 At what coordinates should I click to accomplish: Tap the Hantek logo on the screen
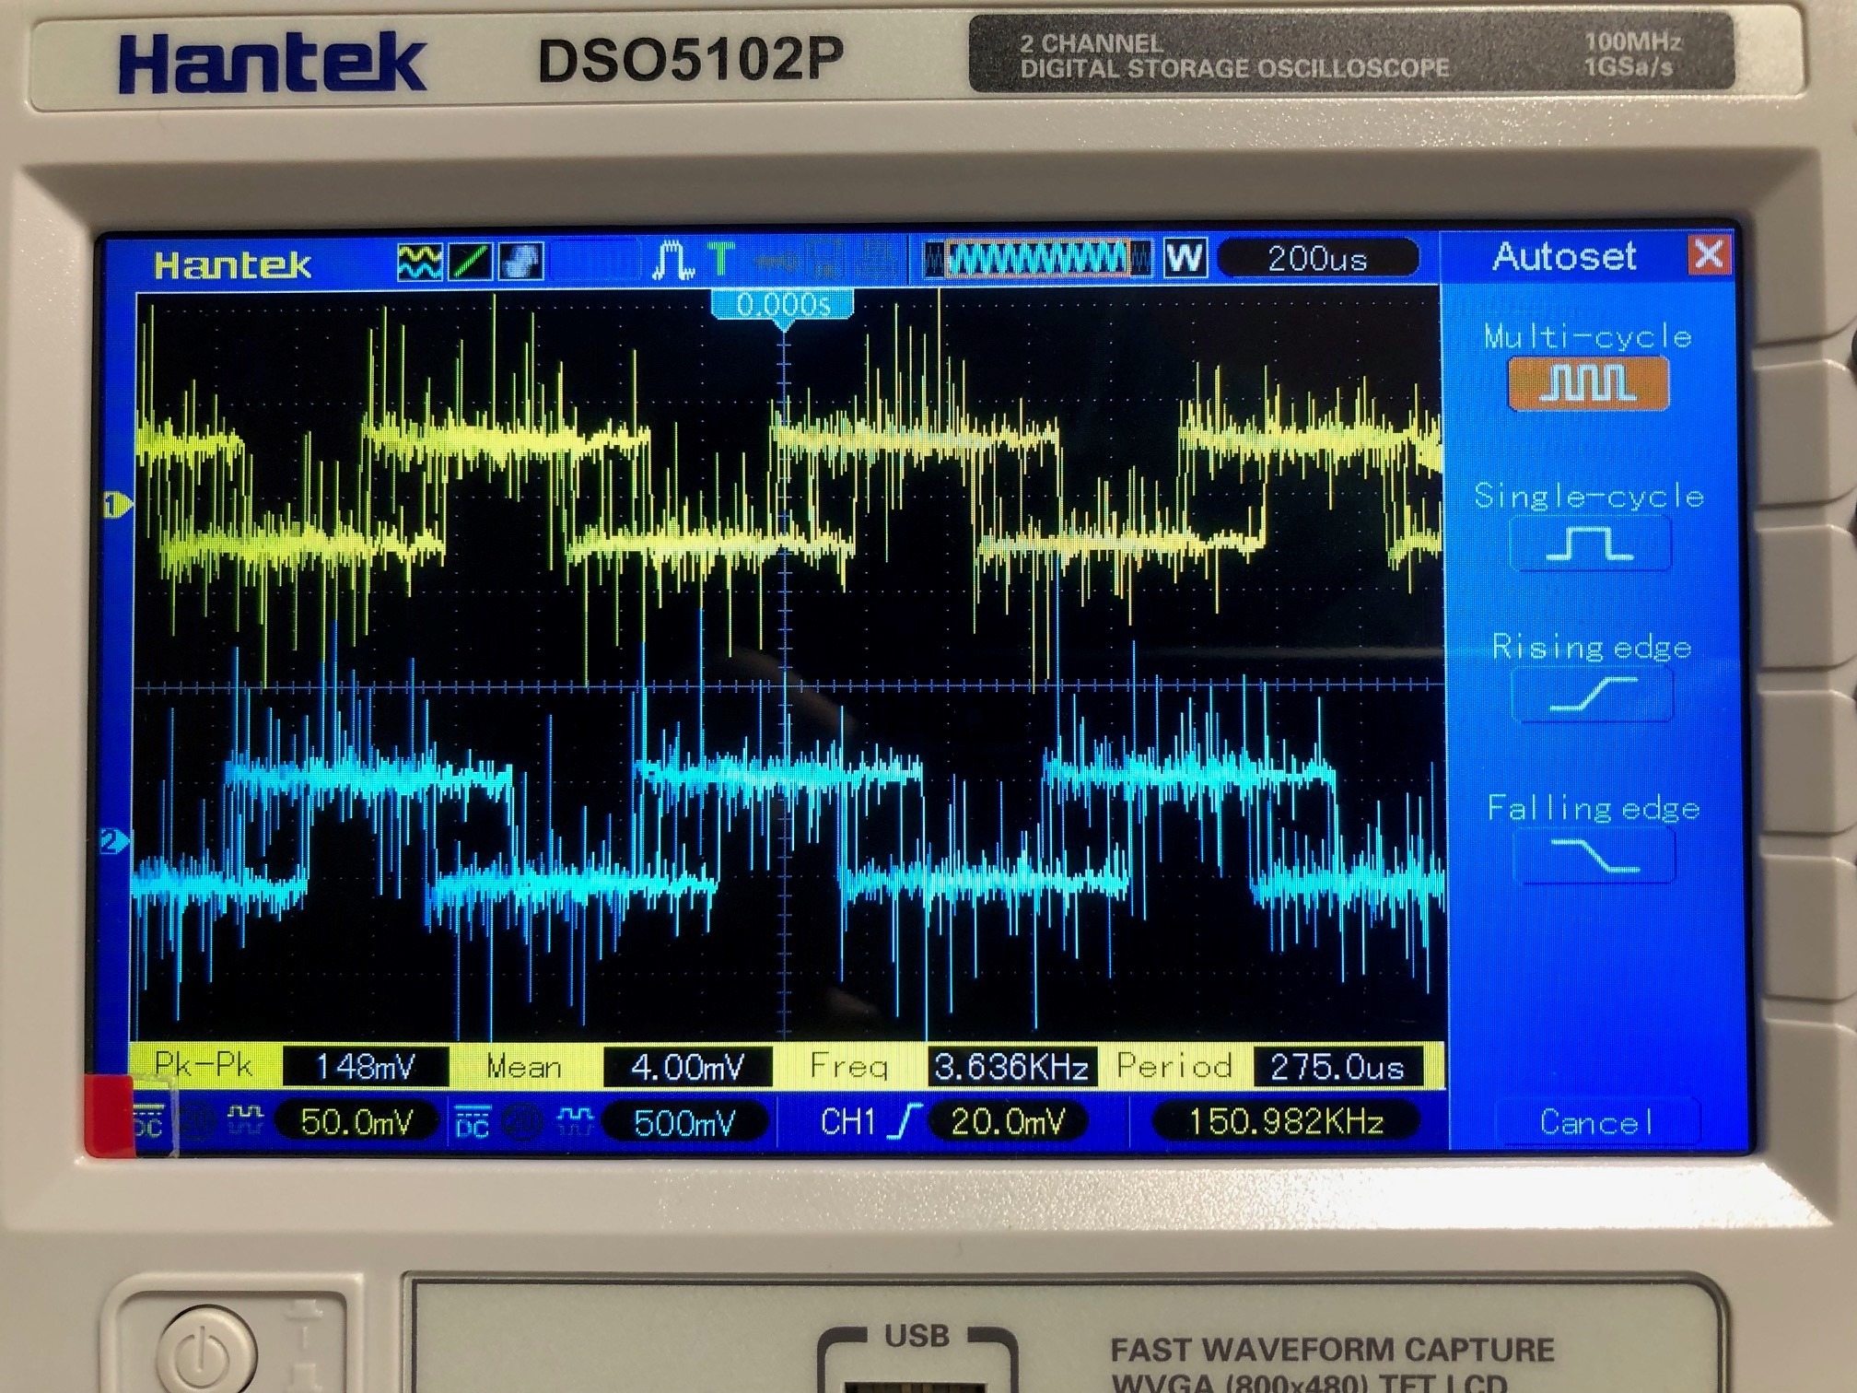pyautogui.click(x=233, y=265)
